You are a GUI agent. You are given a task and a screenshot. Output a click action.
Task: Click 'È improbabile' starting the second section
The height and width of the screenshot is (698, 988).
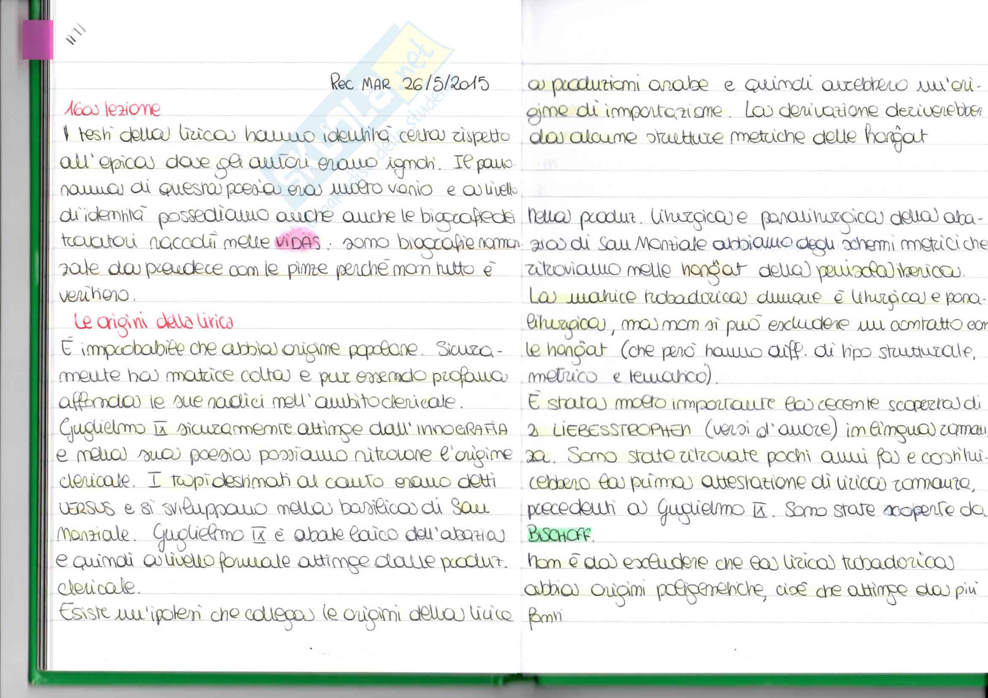tap(122, 349)
